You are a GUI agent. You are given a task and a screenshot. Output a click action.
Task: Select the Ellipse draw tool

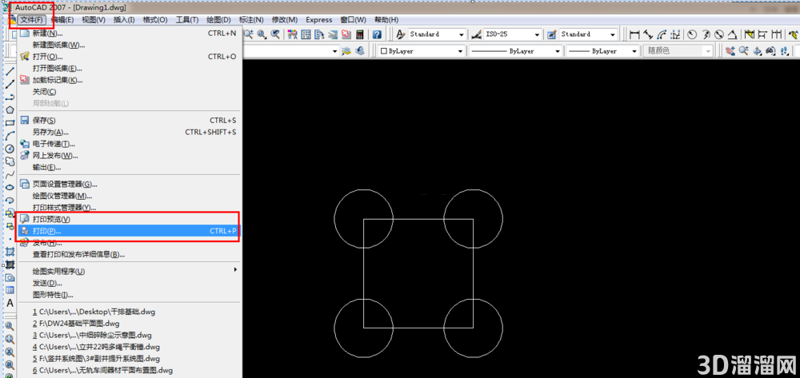click(x=9, y=187)
